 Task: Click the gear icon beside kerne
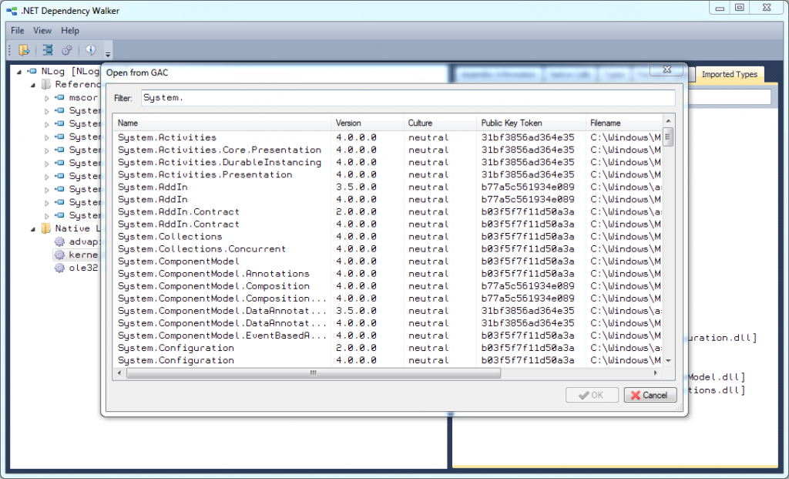pyautogui.click(x=59, y=255)
